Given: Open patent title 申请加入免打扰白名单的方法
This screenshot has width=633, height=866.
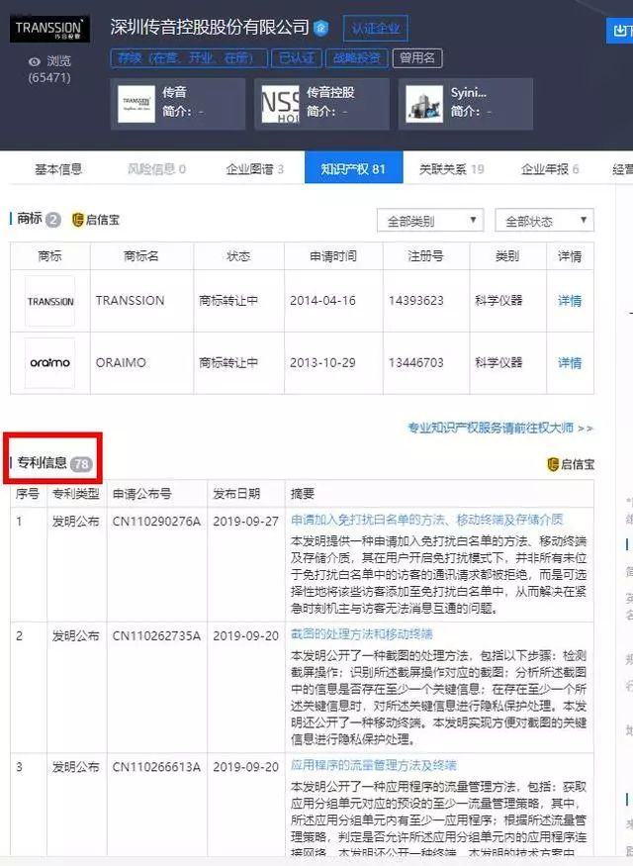Looking at the screenshot, I should point(427,520).
